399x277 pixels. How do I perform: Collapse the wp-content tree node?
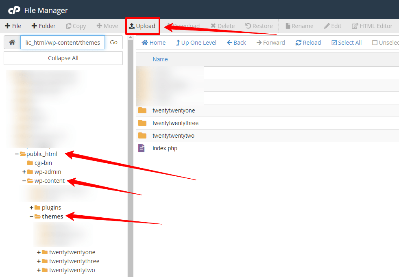click(x=24, y=181)
